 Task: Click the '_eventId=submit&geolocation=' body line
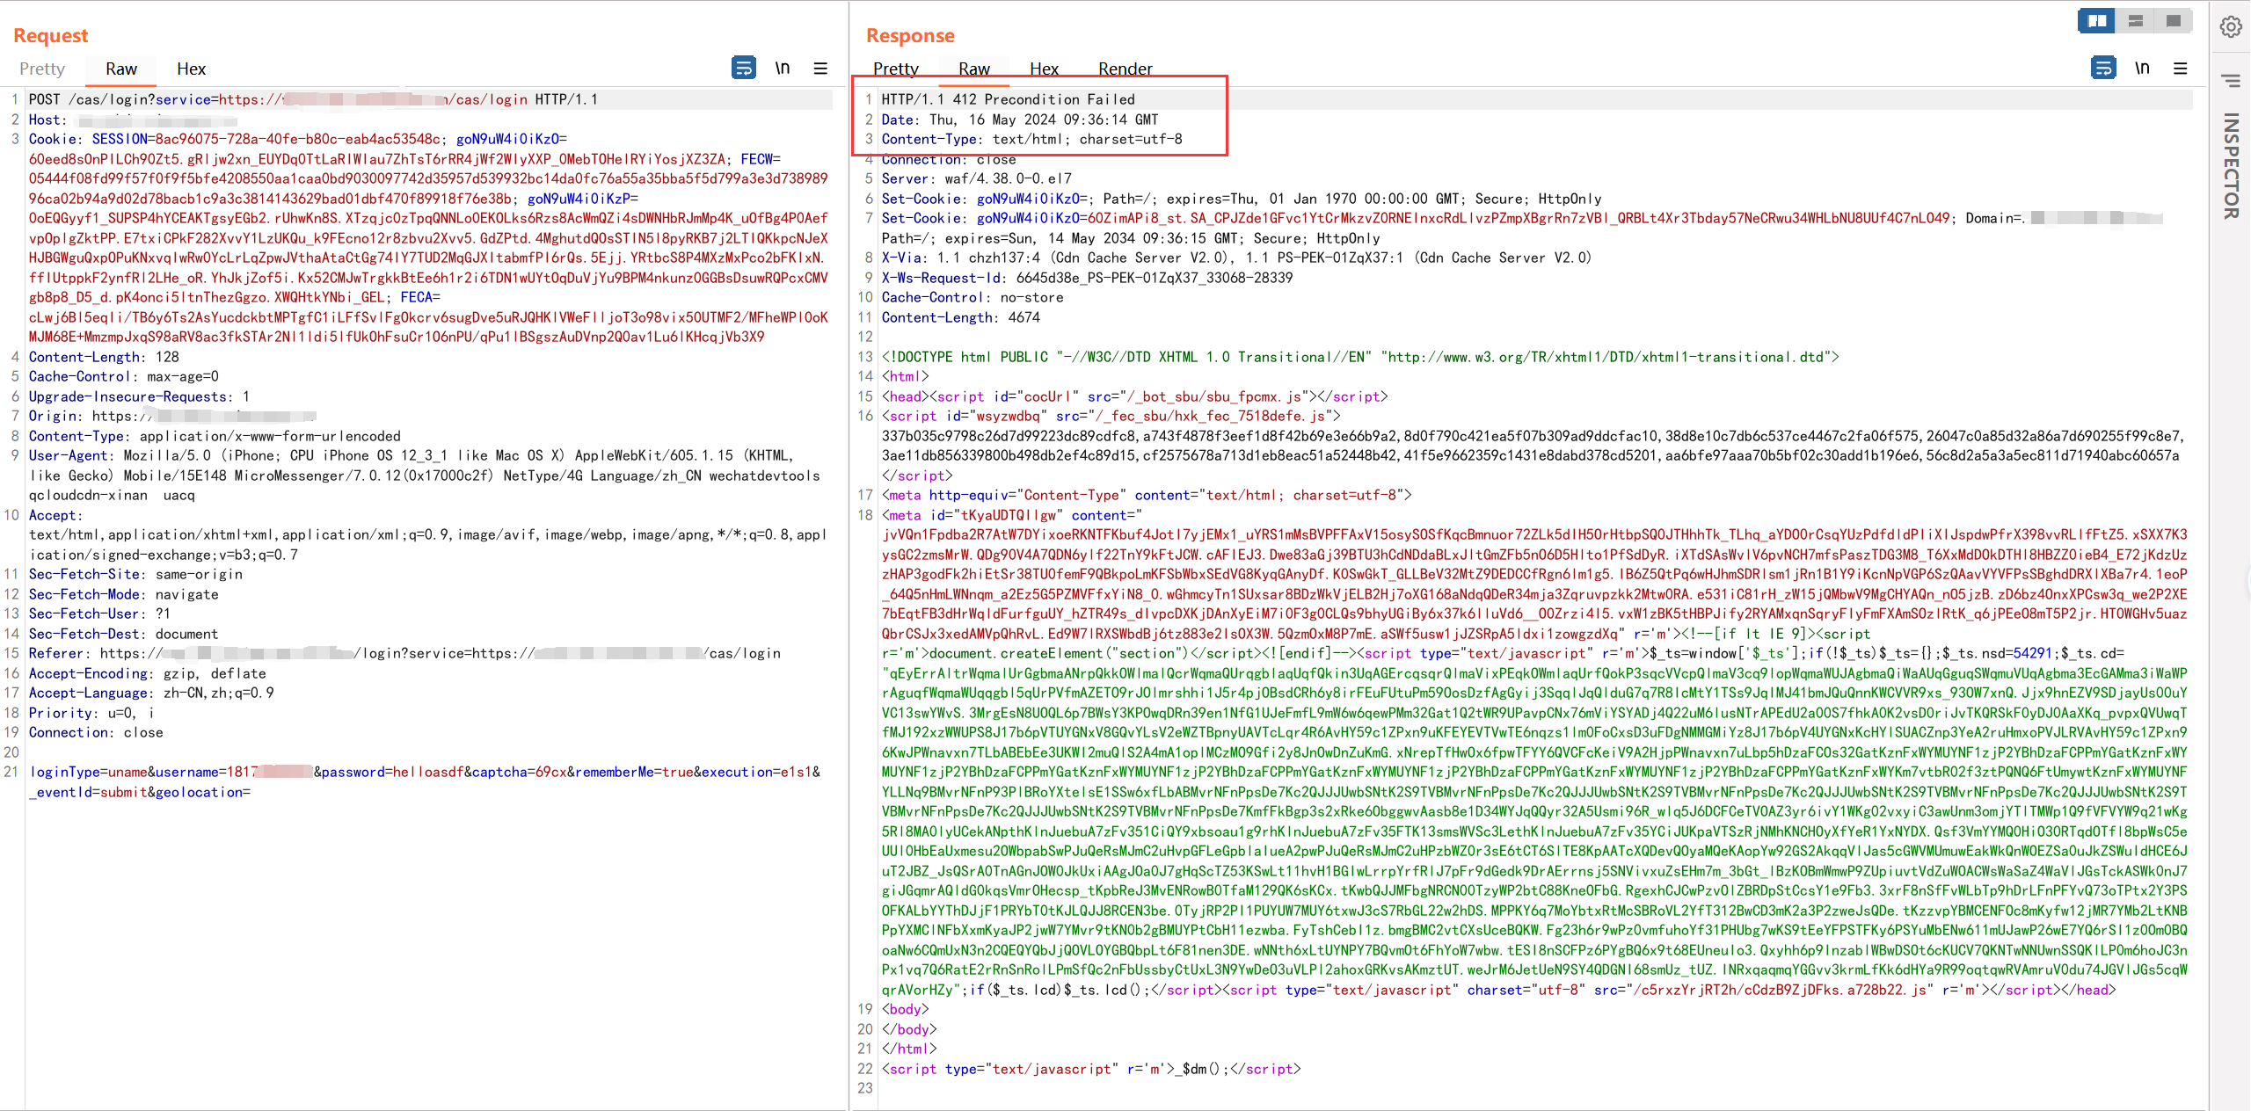click(x=139, y=792)
